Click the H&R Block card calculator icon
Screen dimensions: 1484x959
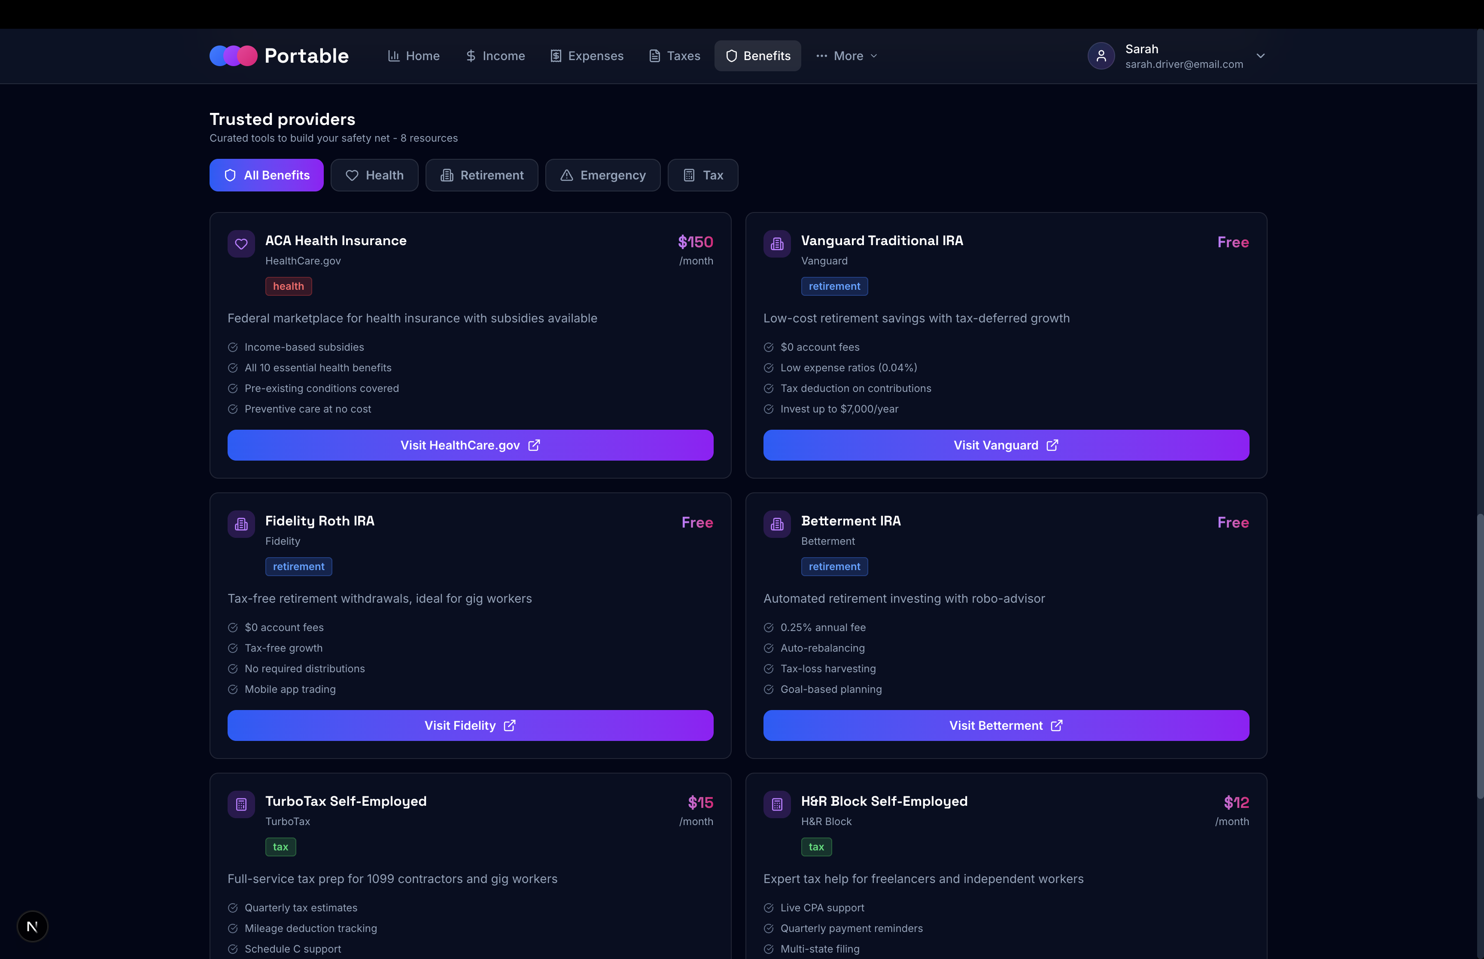pyautogui.click(x=776, y=804)
